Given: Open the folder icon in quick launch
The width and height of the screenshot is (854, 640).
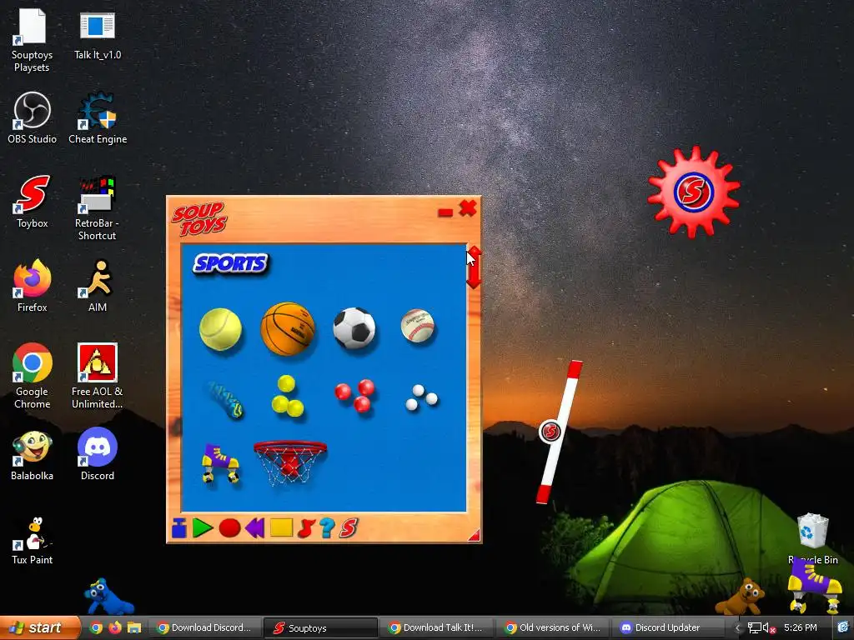Looking at the screenshot, I should pyautogui.click(x=134, y=627).
